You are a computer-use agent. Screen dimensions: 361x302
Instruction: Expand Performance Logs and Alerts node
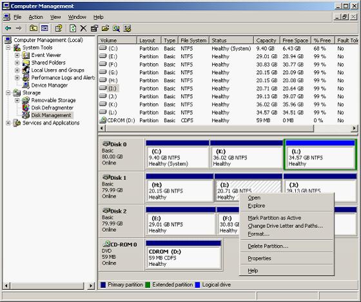click(17, 78)
